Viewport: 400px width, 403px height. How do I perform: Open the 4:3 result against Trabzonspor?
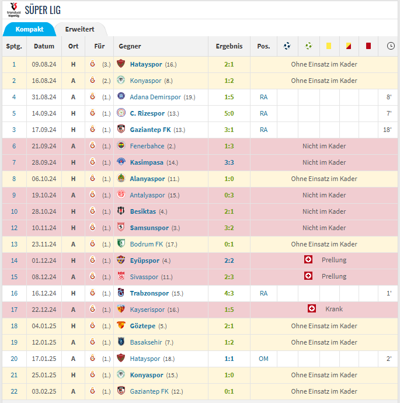229,293
